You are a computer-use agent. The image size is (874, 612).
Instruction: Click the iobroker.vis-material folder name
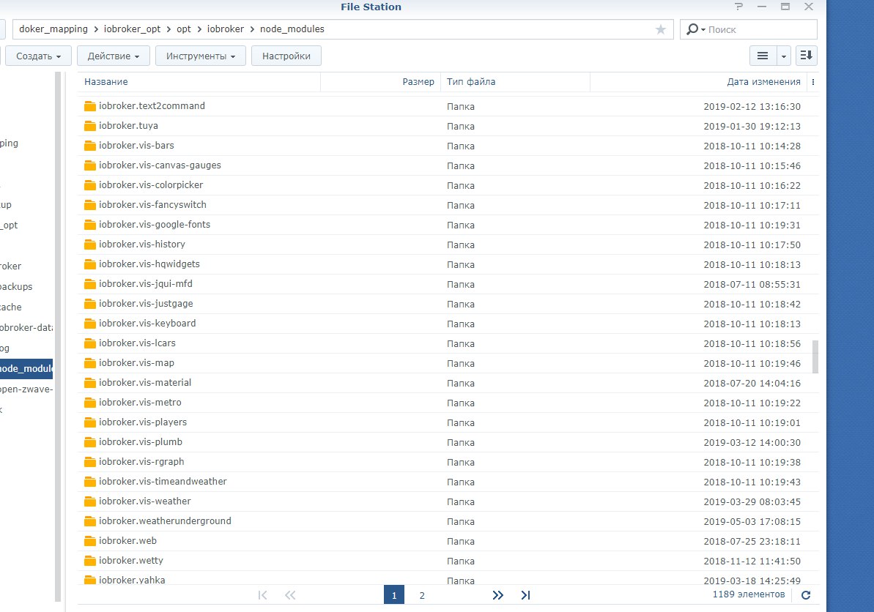click(145, 383)
